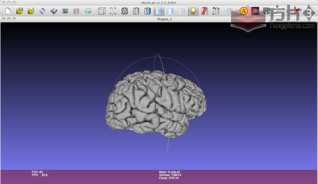This screenshot has height=184, width=318.
Task: Click the orange circled A icon
Action: click(243, 11)
